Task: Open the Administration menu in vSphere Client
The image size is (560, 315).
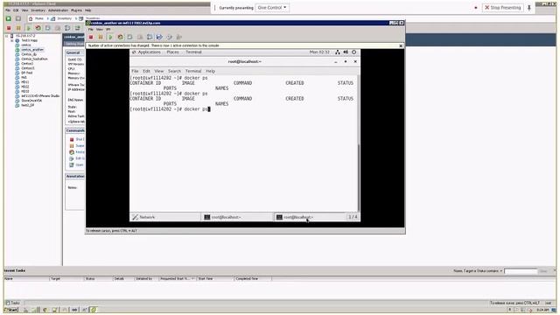Action: [58, 10]
